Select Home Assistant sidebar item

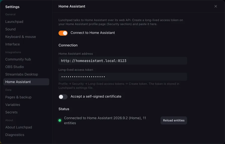tap(26, 82)
